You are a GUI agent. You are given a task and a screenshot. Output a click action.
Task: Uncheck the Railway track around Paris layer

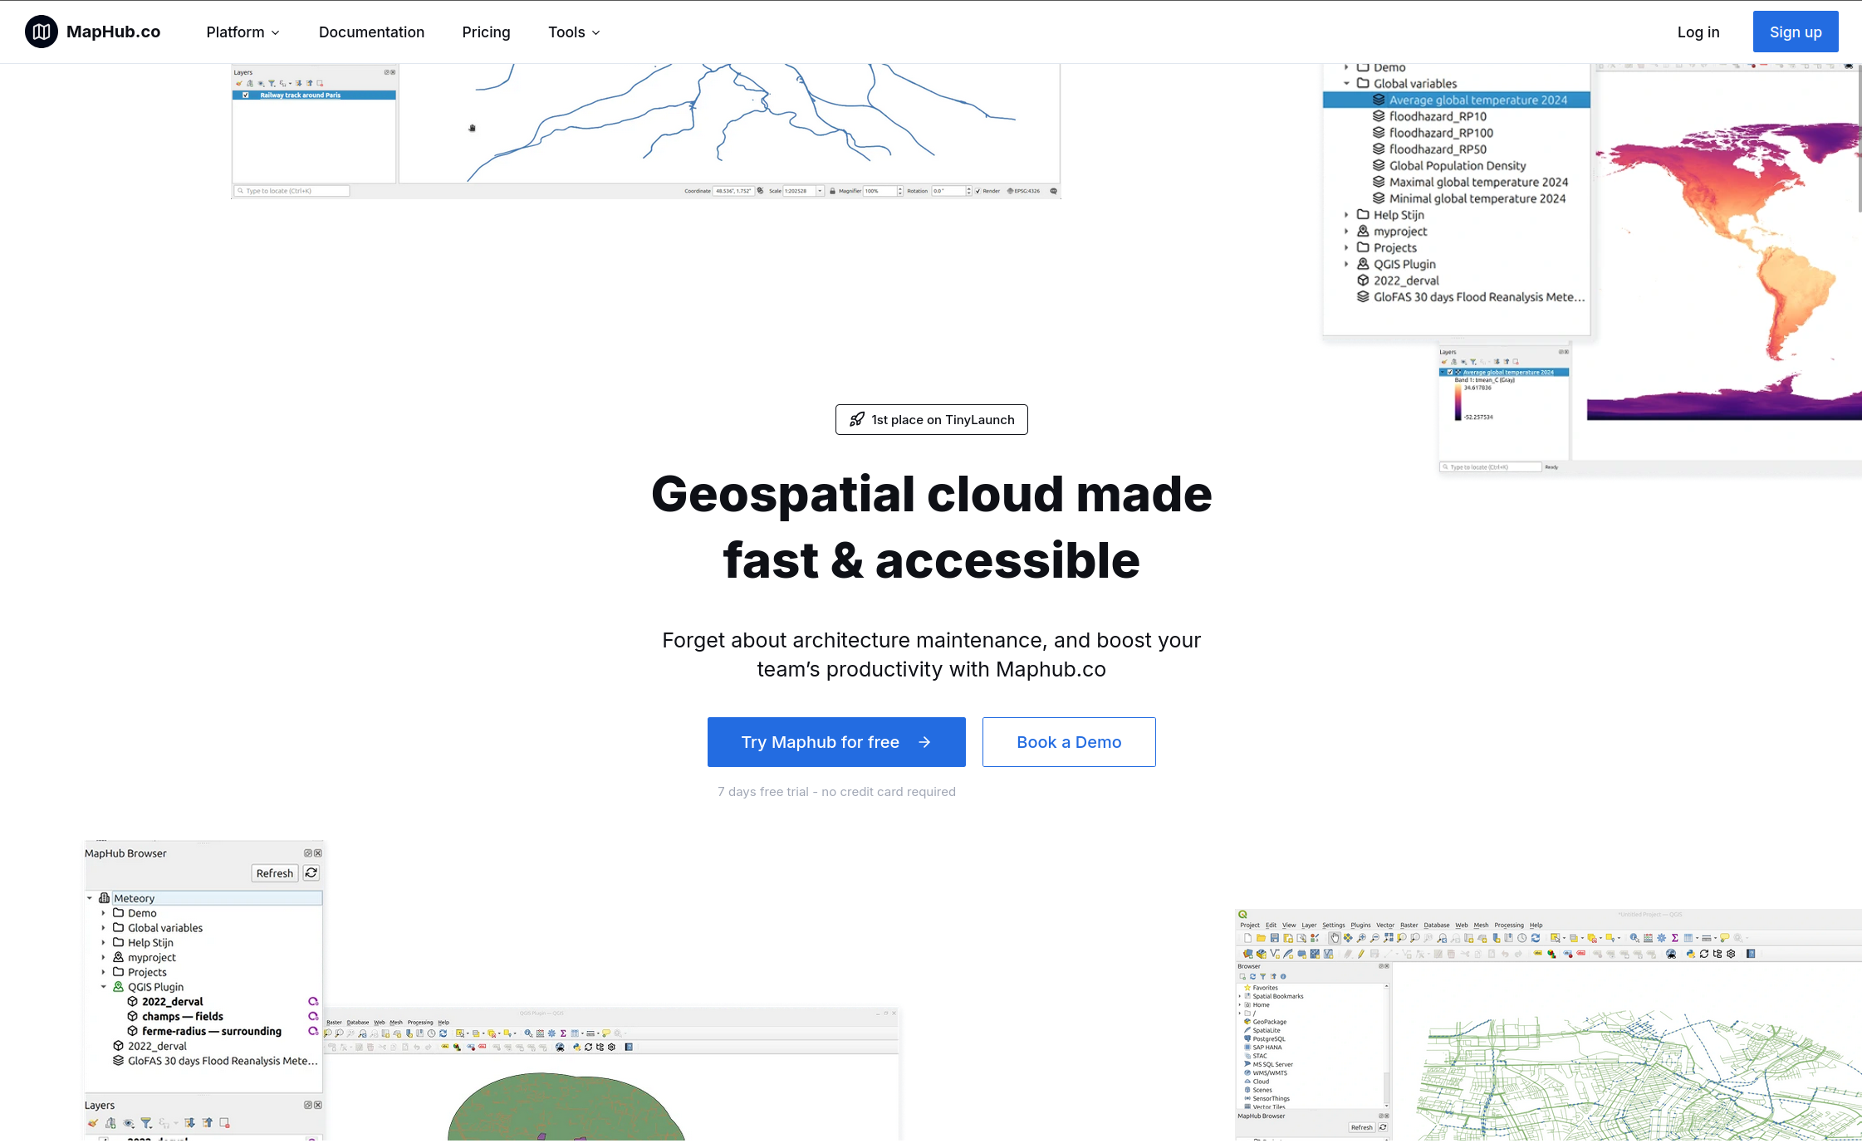[246, 95]
